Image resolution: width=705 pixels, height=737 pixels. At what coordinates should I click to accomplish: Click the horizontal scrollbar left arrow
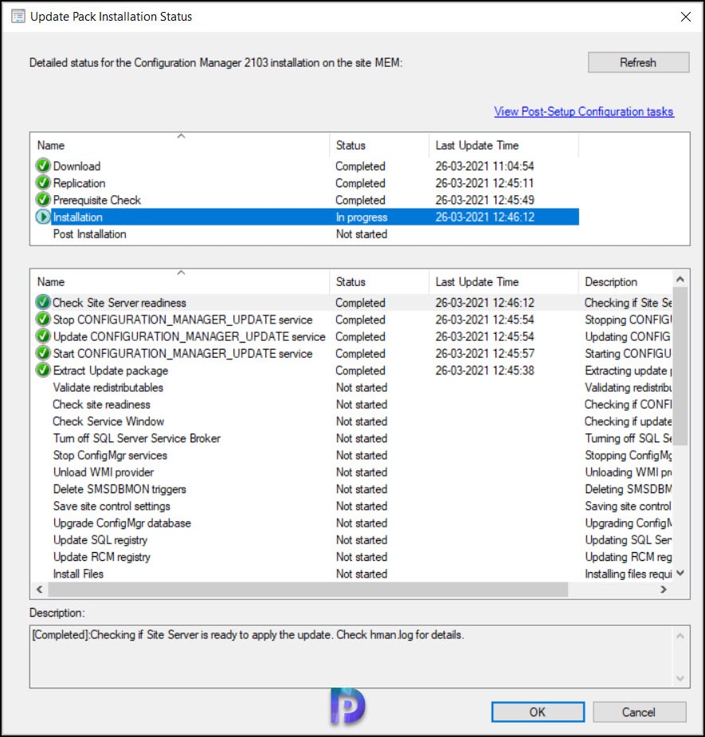[40, 590]
